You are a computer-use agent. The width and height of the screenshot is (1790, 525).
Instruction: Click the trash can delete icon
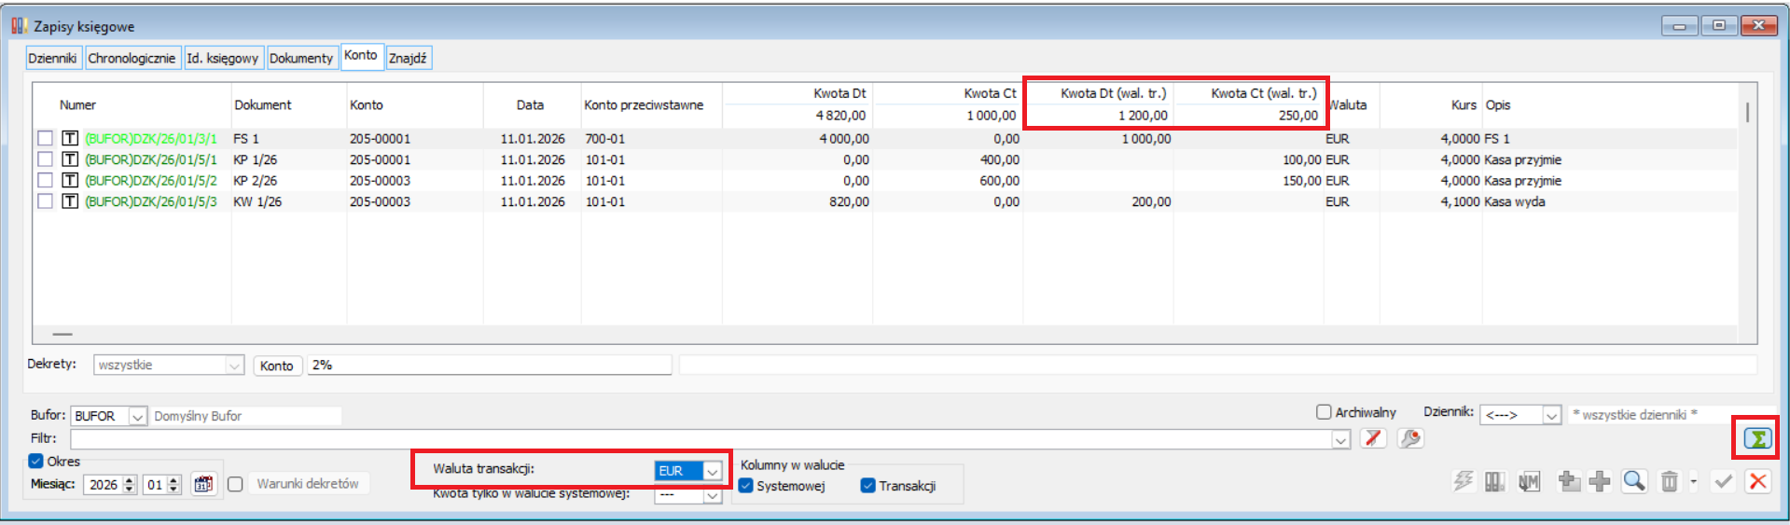pyautogui.click(x=1669, y=481)
